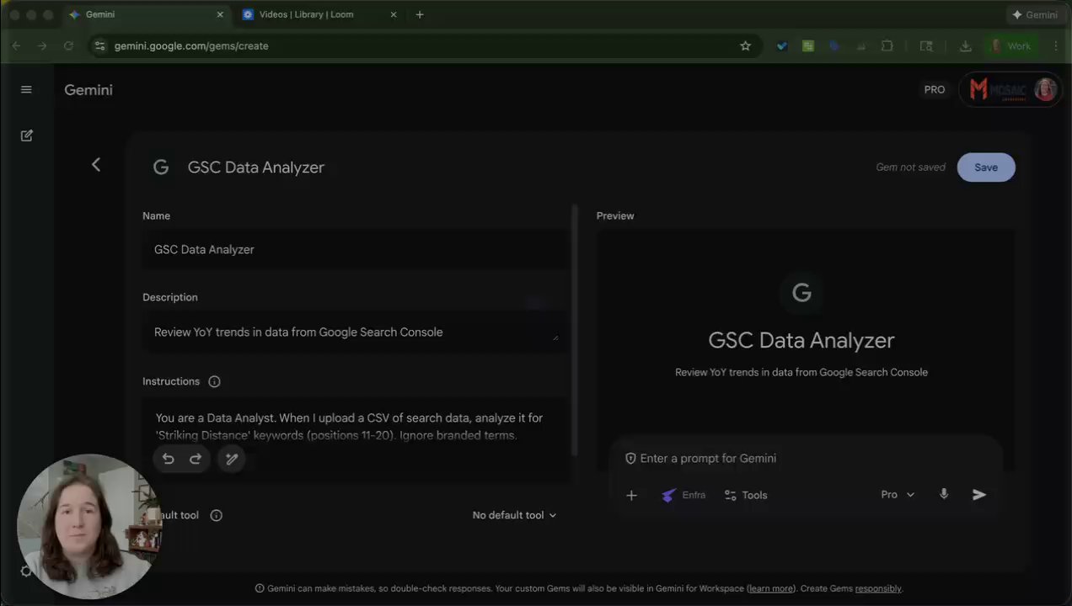Screen dimensions: 1072x606
Task: Click the magic pen rewrite instructions icon
Action: (232, 459)
